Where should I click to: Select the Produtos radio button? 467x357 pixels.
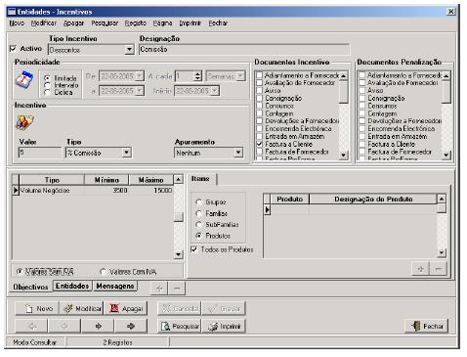click(198, 236)
